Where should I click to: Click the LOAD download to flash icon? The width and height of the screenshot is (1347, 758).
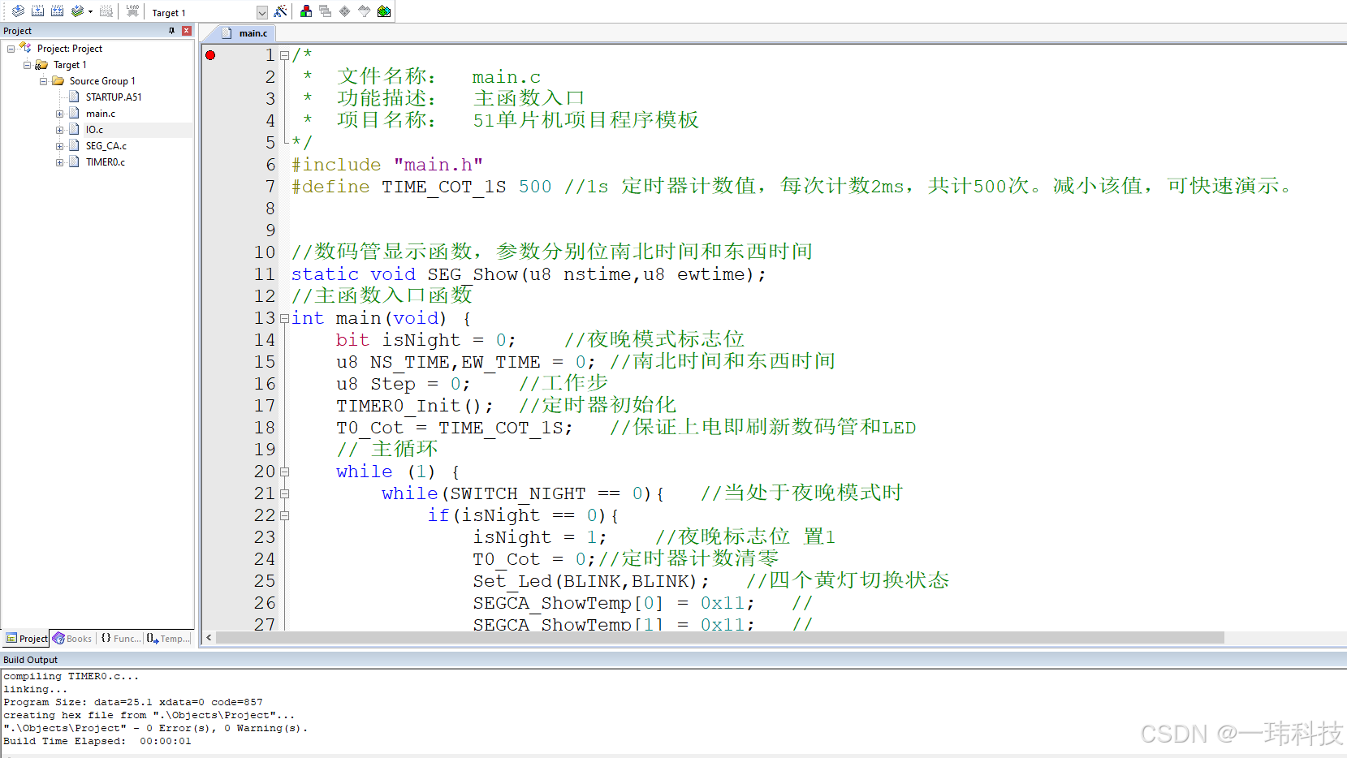132,11
